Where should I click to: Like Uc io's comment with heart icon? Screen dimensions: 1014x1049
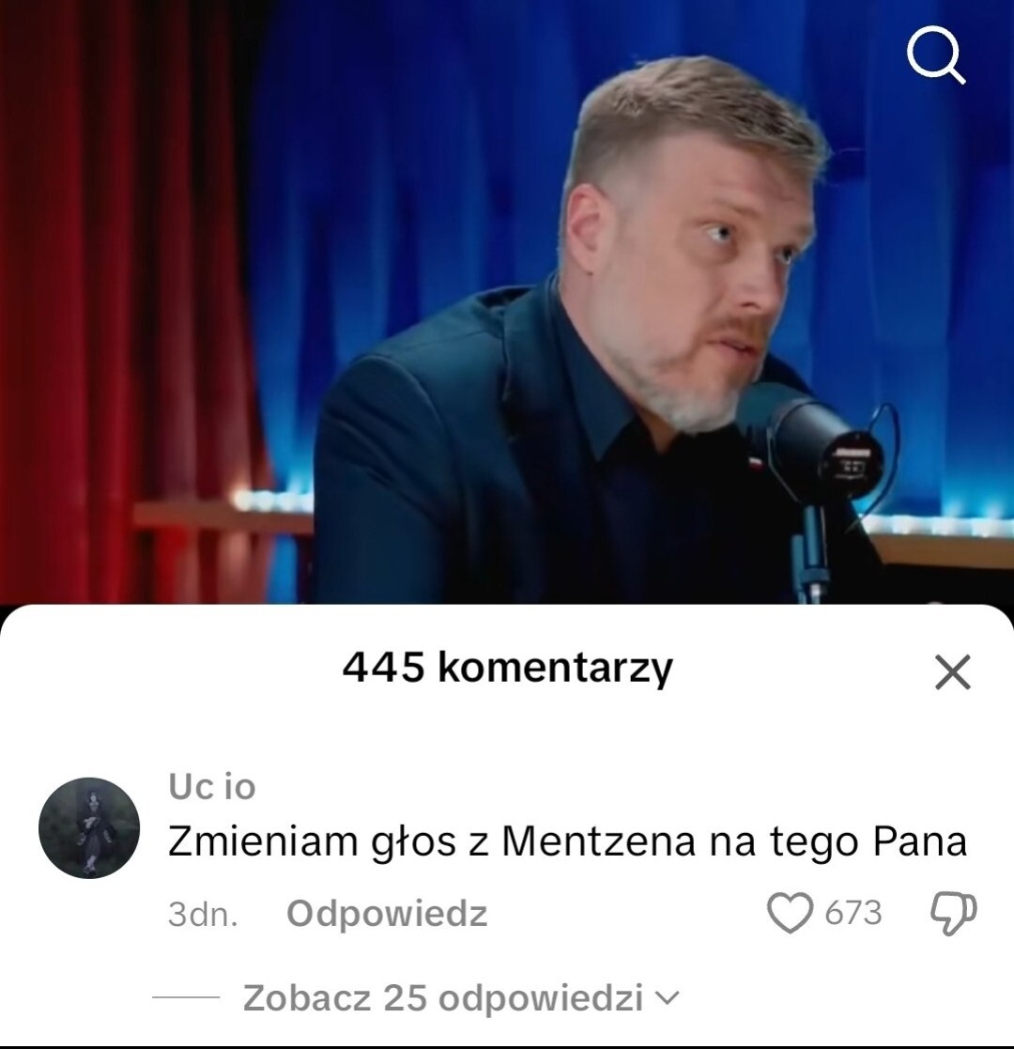point(790,913)
